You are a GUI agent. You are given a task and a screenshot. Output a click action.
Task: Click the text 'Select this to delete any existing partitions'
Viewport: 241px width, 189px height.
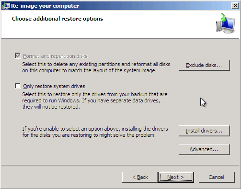(x=71, y=64)
